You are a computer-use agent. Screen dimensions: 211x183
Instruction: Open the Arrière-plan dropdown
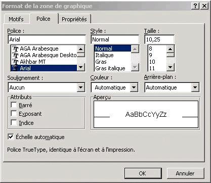(x=195, y=87)
